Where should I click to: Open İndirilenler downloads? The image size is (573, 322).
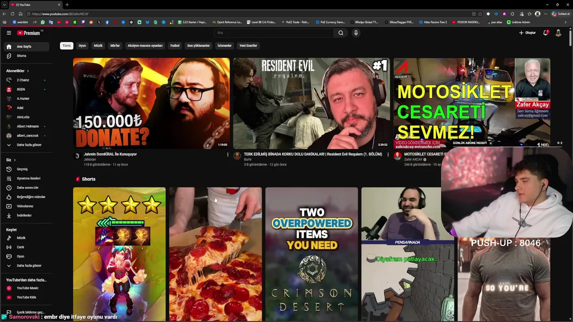(27, 215)
